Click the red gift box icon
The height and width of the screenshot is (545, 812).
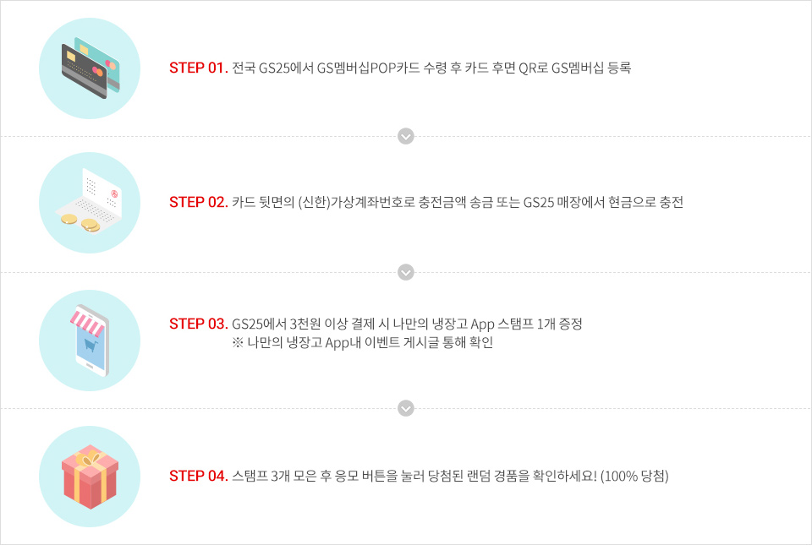click(90, 477)
